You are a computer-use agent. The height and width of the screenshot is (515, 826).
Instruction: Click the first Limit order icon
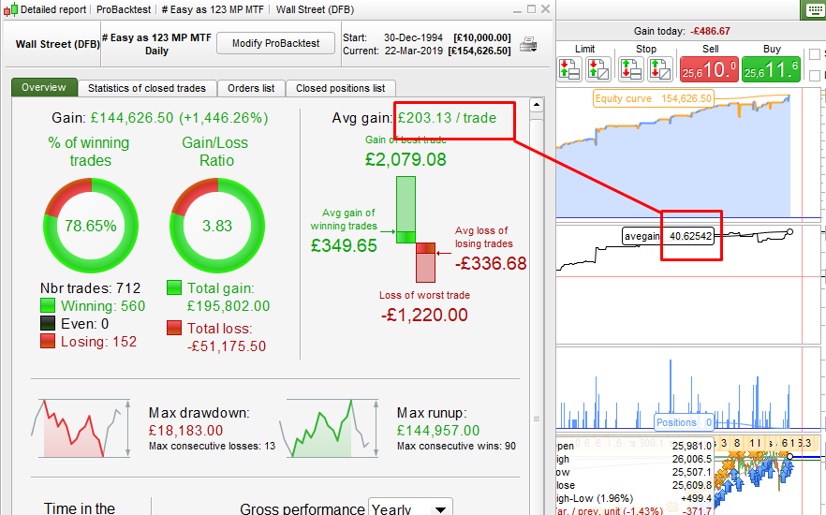570,69
